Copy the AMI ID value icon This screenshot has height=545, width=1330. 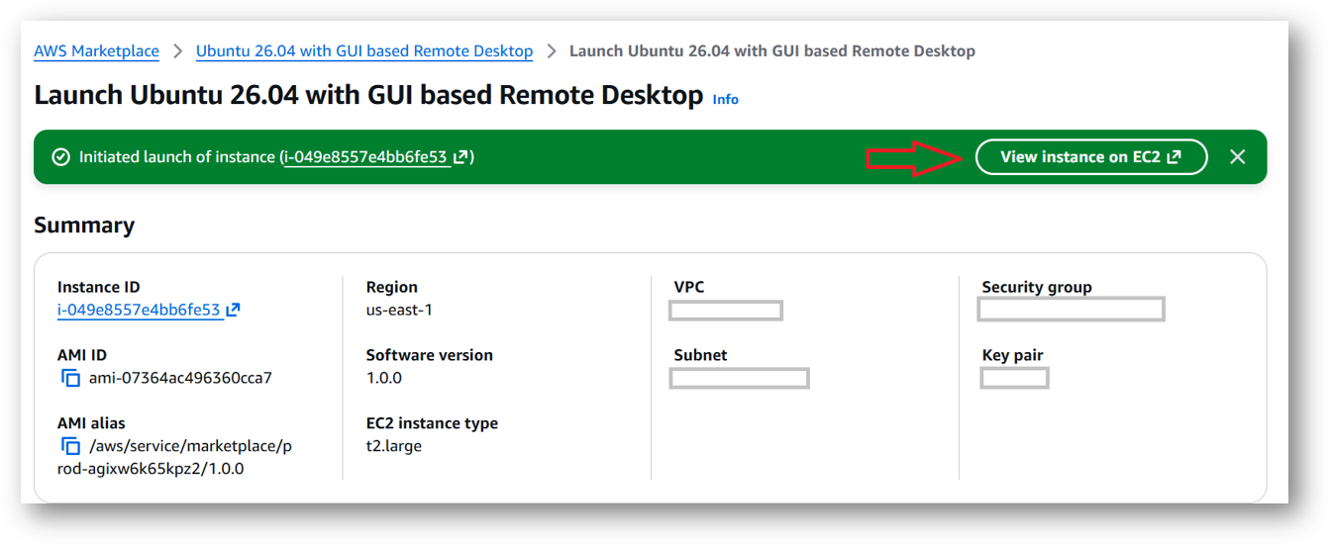70,378
